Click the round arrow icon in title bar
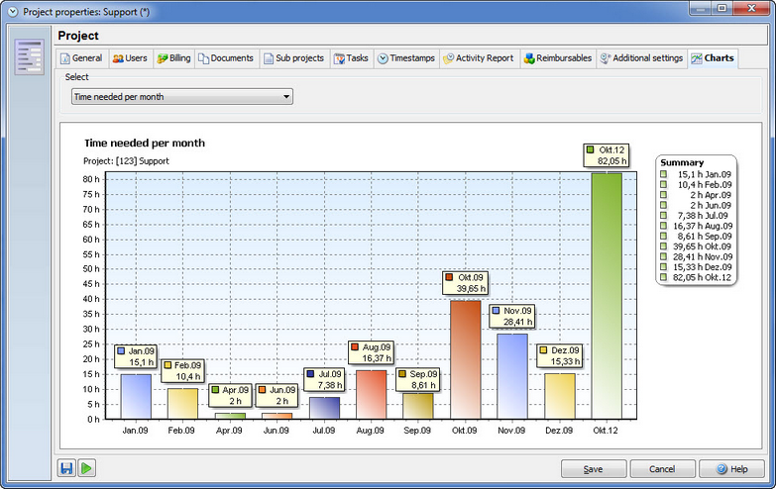 click(x=13, y=11)
